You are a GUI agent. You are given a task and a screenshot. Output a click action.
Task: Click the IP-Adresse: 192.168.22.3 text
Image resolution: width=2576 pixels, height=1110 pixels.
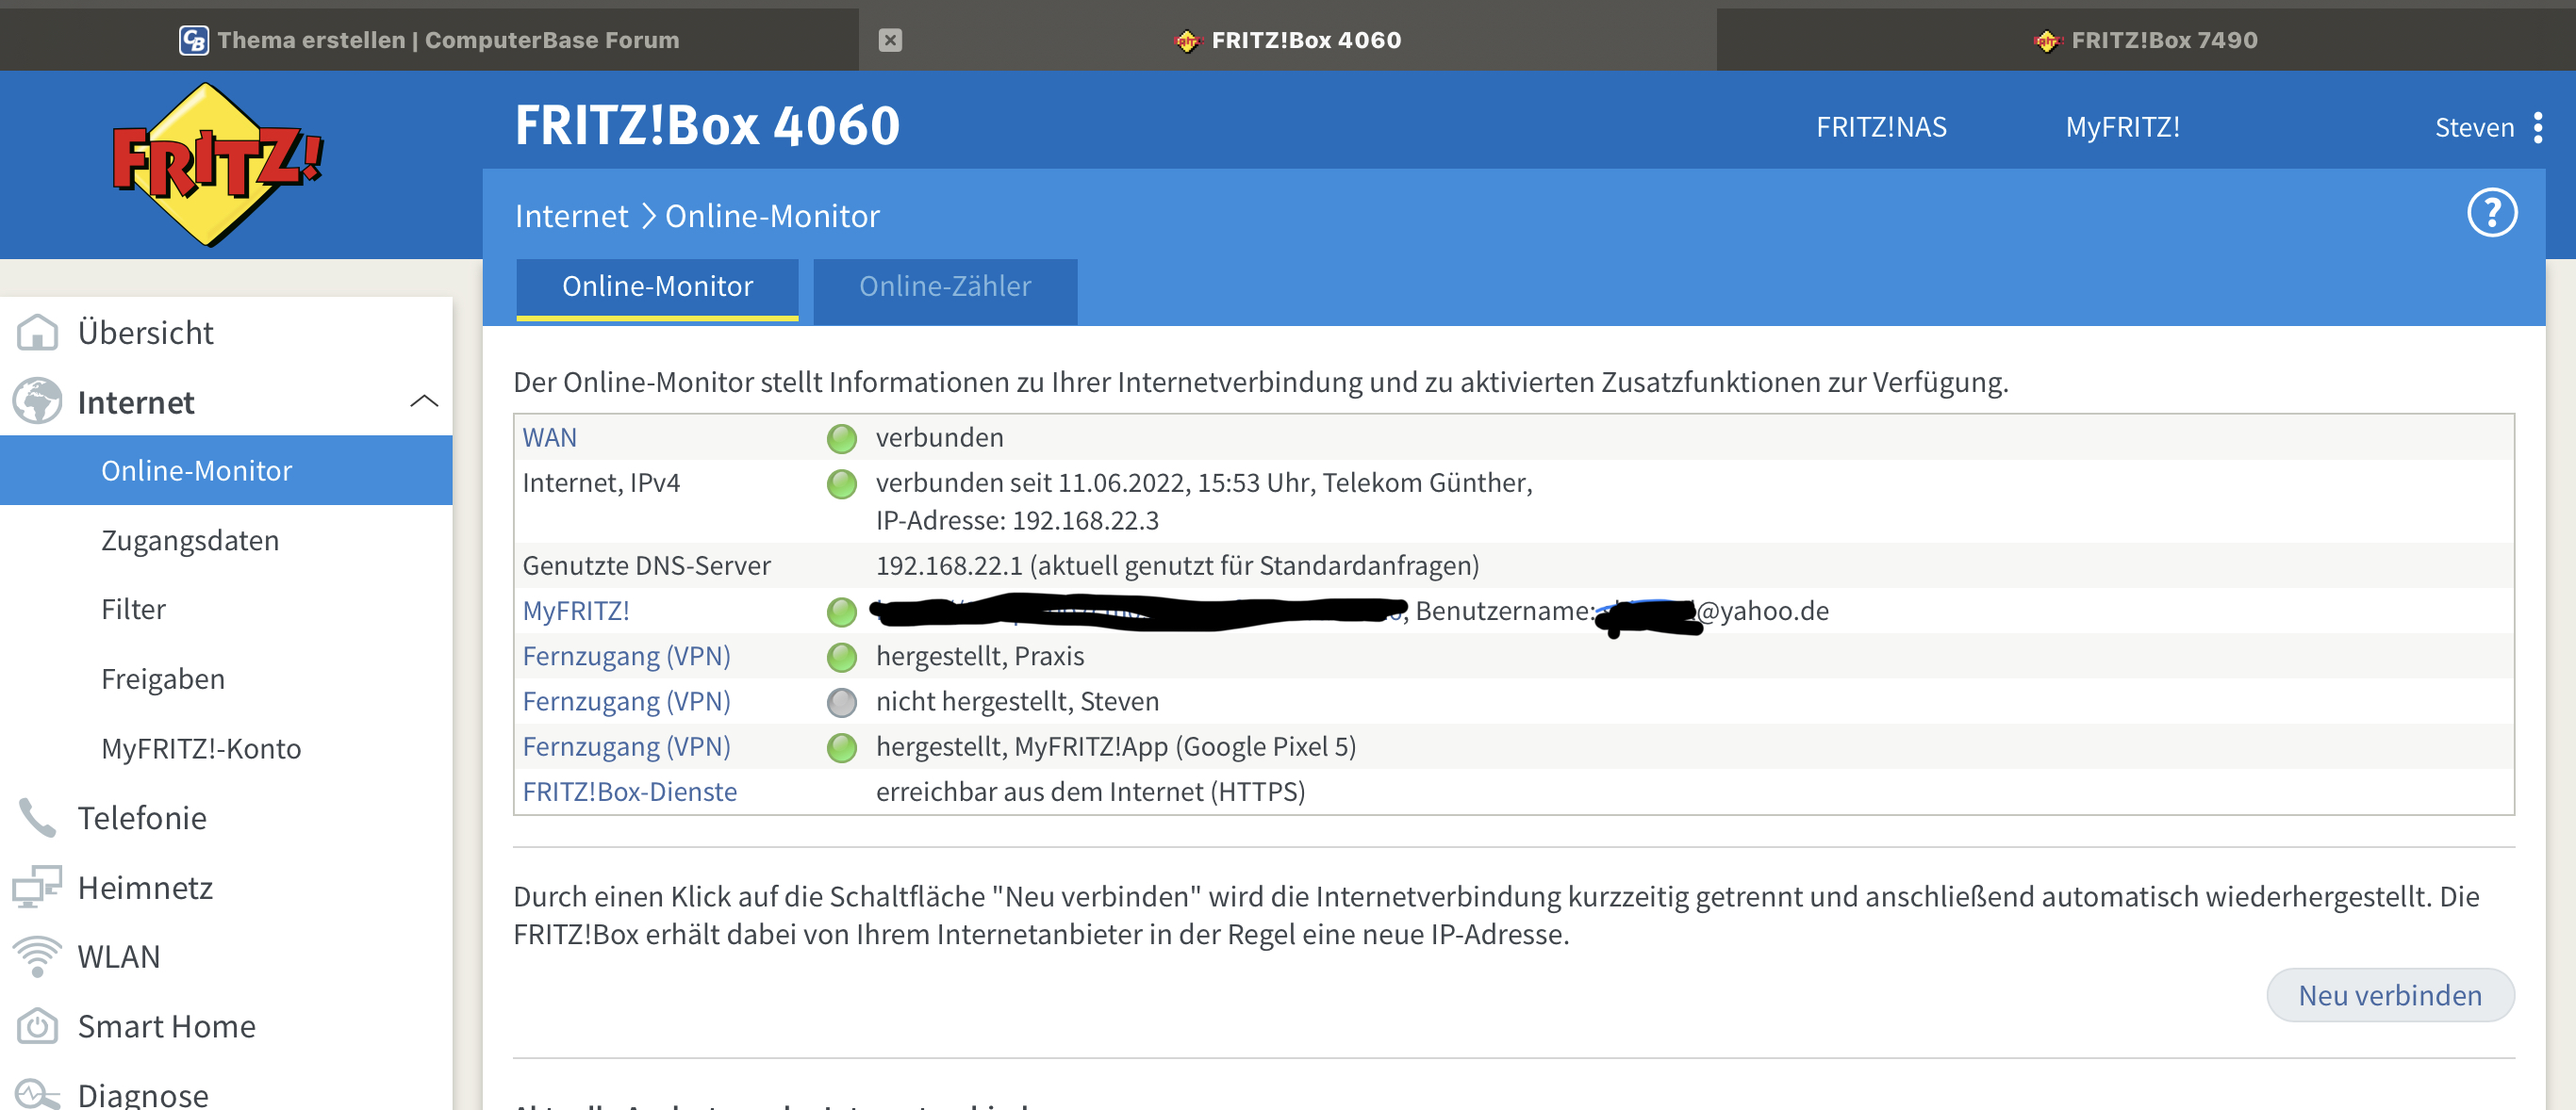(x=1017, y=520)
